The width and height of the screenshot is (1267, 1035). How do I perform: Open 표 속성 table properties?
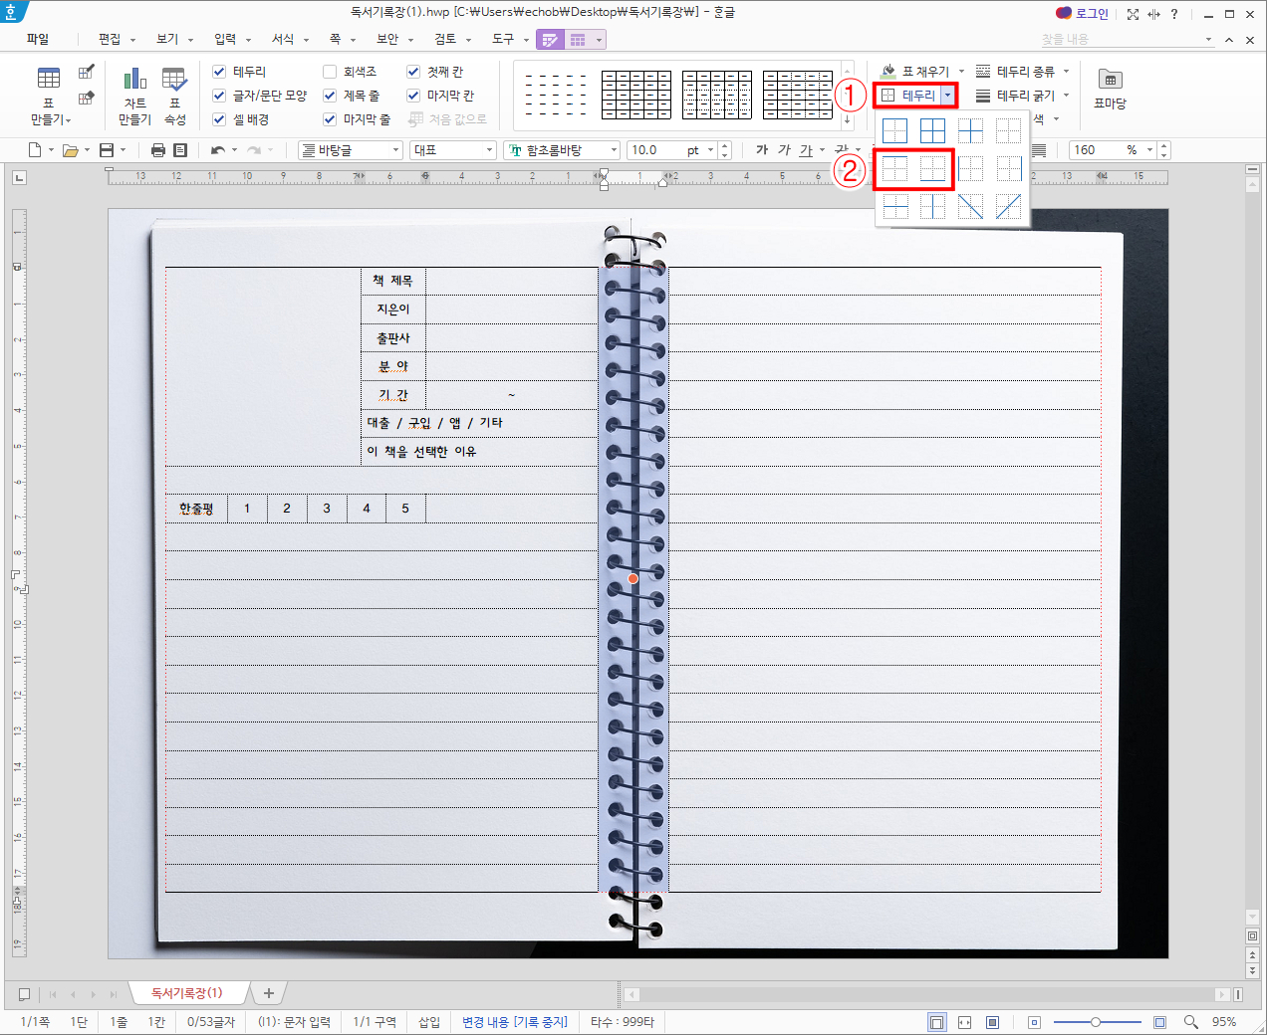pos(174,96)
